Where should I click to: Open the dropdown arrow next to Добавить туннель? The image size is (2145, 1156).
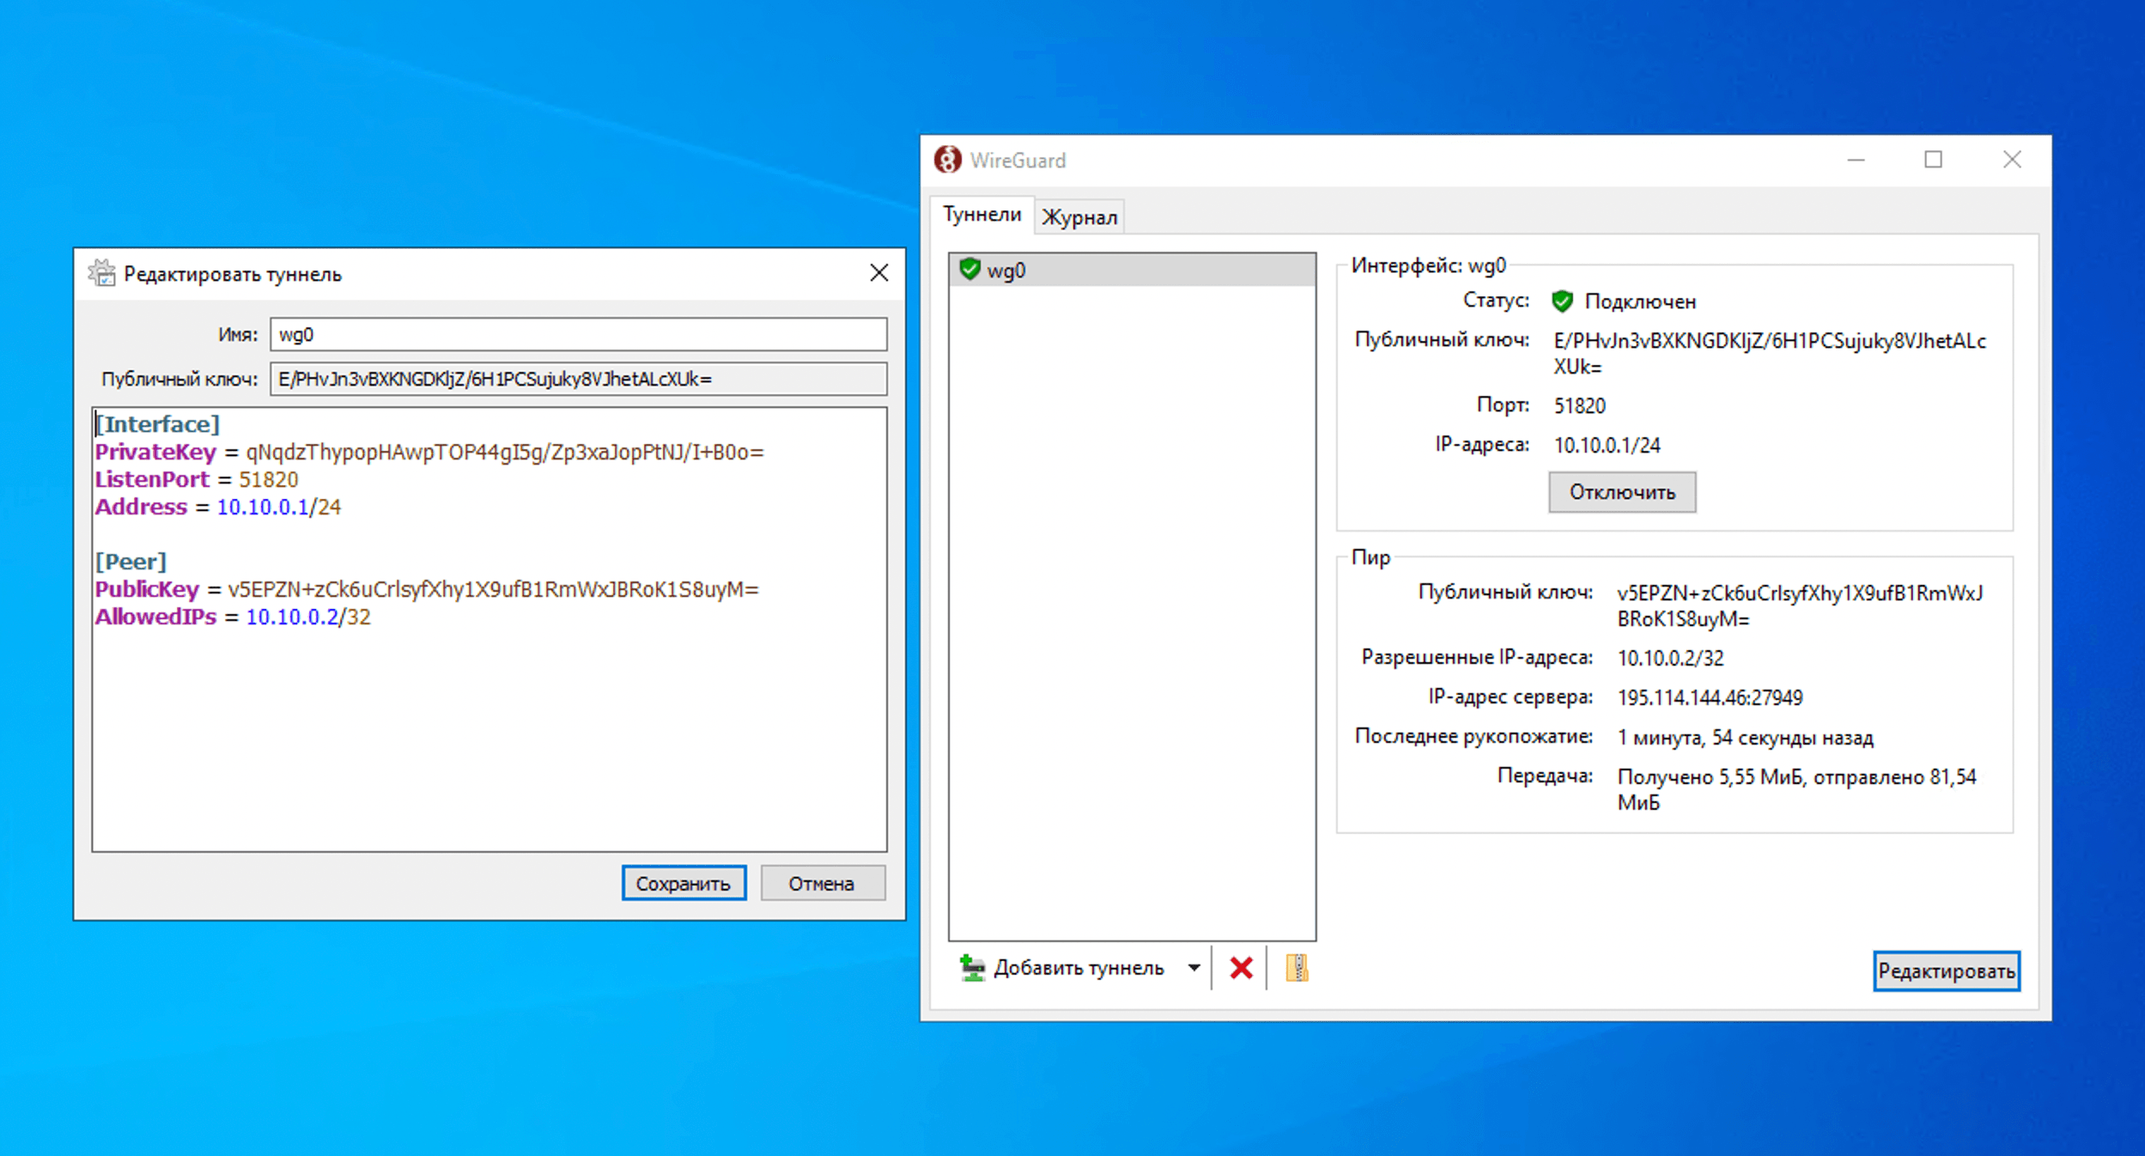[x=1194, y=968]
